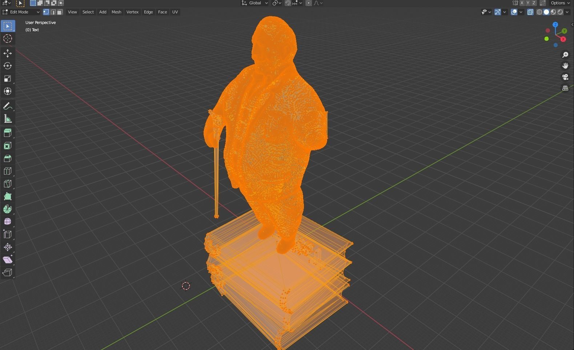Pick the Annotate pencil tool

[8, 106]
